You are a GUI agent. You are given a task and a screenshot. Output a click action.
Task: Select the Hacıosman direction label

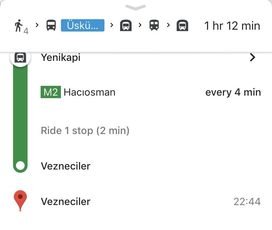click(x=90, y=92)
